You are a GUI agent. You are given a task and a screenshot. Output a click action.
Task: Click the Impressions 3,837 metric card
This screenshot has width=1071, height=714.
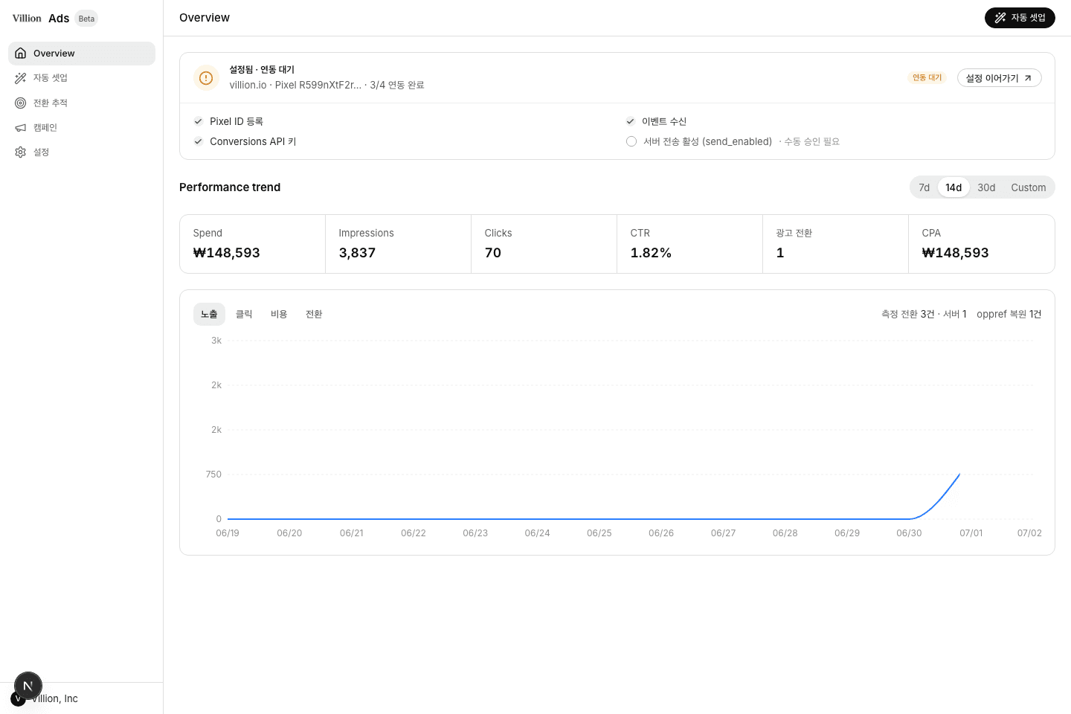tap(398, 244)
